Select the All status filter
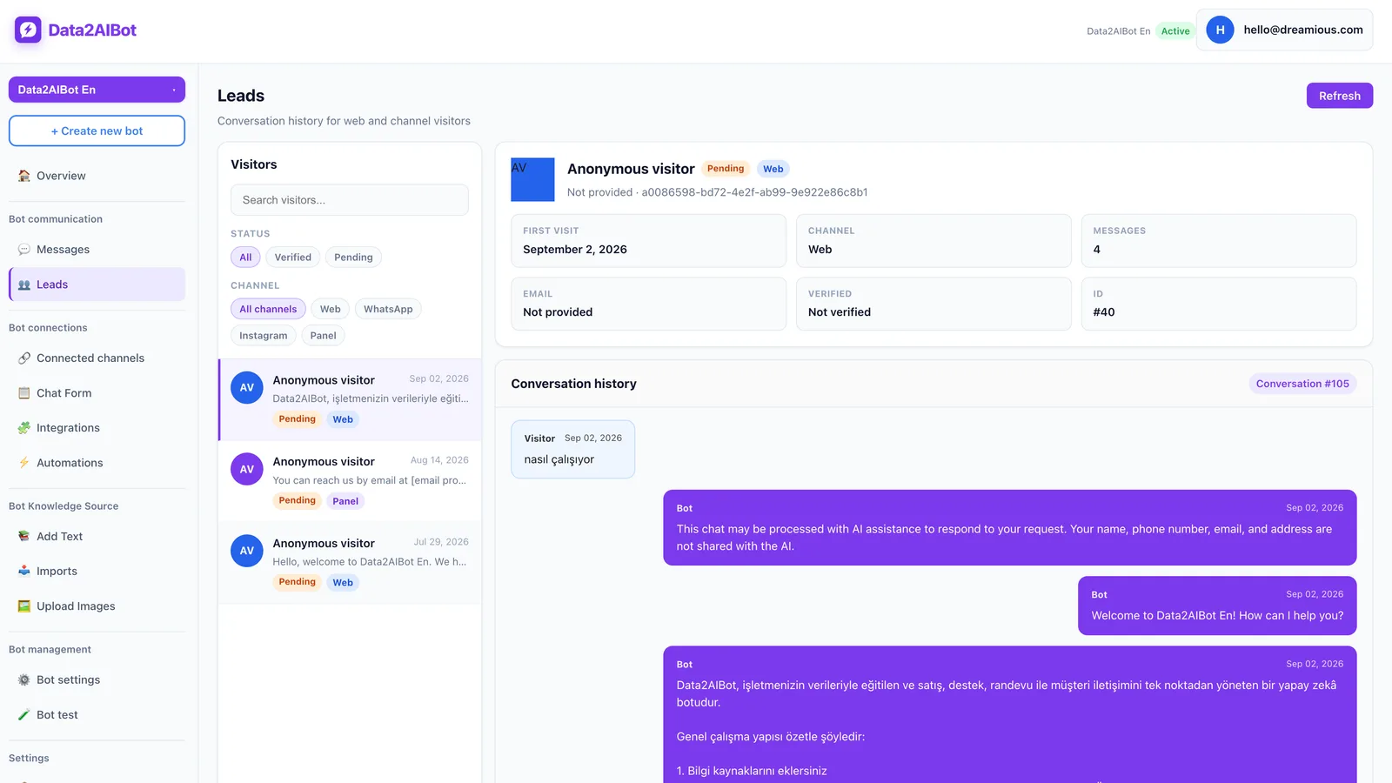This screenshot has height=783, width=1392. (x=245, y=258)
